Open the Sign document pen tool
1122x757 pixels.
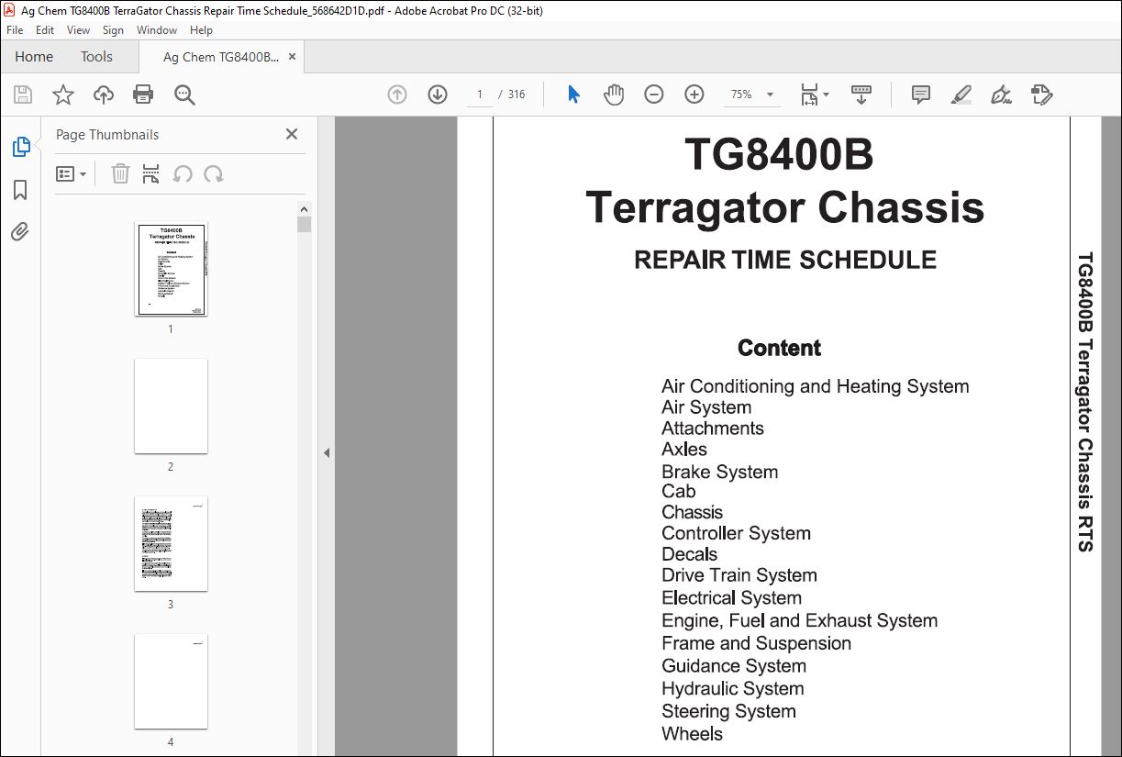pyautogui.click(x=1001, y=95)
